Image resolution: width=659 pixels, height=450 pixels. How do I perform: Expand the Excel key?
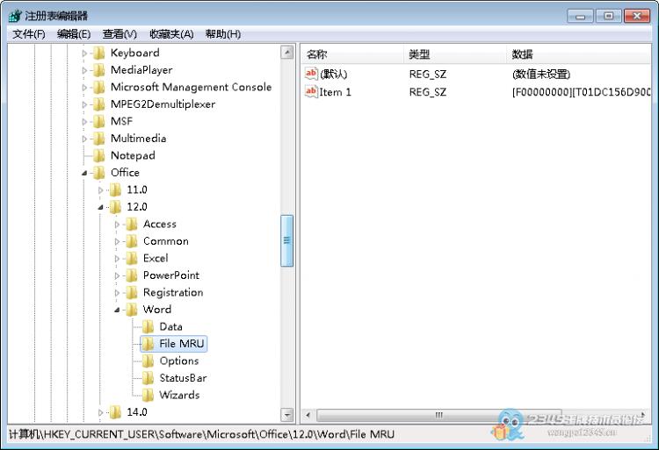(117, 259)
